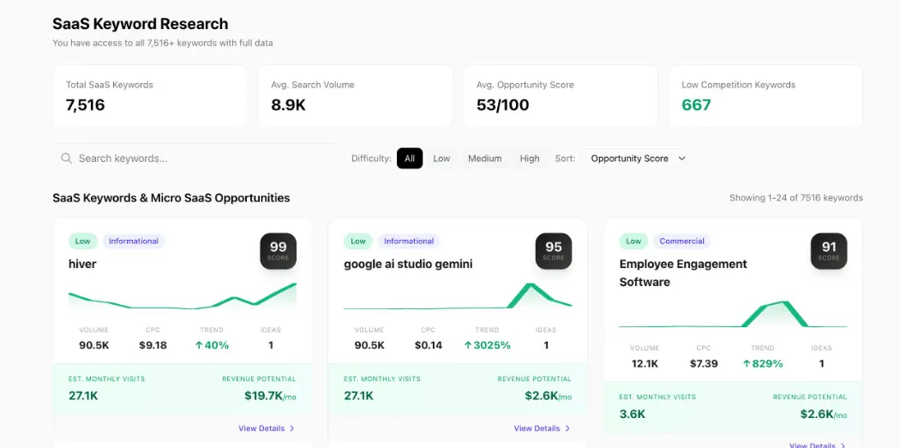Click the 40% trend value on hiver
Viewport: 900px width, 448px height.
coord(213,345)
